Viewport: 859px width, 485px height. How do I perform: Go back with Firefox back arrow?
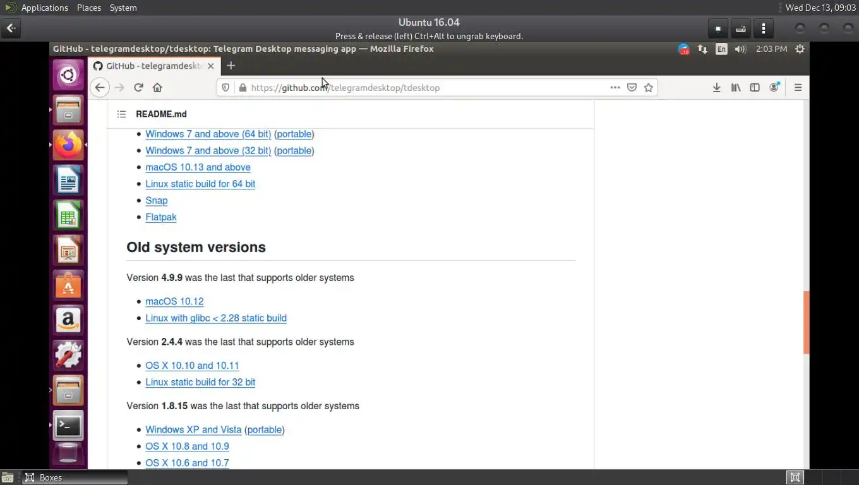[x=100, y=88]
